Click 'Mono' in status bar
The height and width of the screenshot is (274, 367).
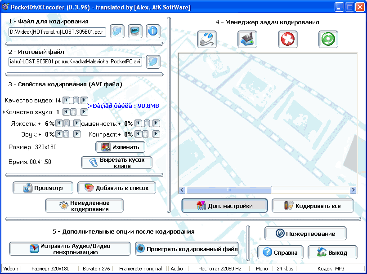click(262, 269)
